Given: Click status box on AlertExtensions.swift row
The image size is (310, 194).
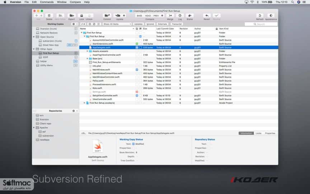Looking at the screenshot, I should 137,44.
